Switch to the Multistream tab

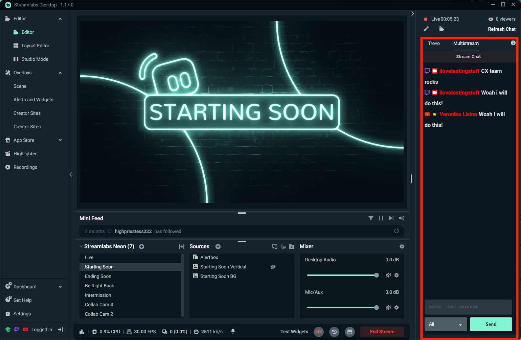pos(466,43)
